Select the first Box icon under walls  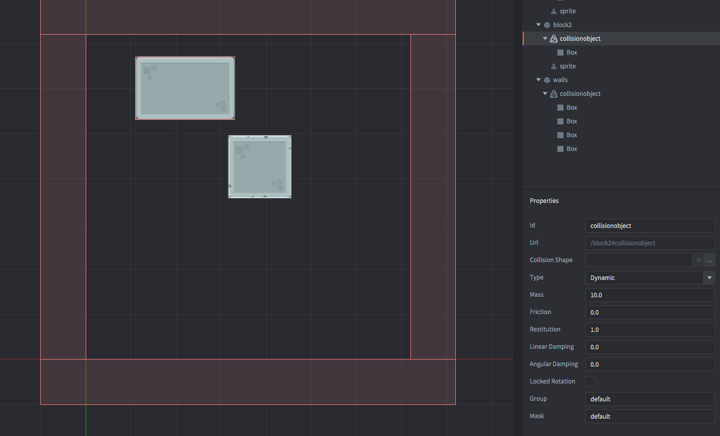click(560, 108)
